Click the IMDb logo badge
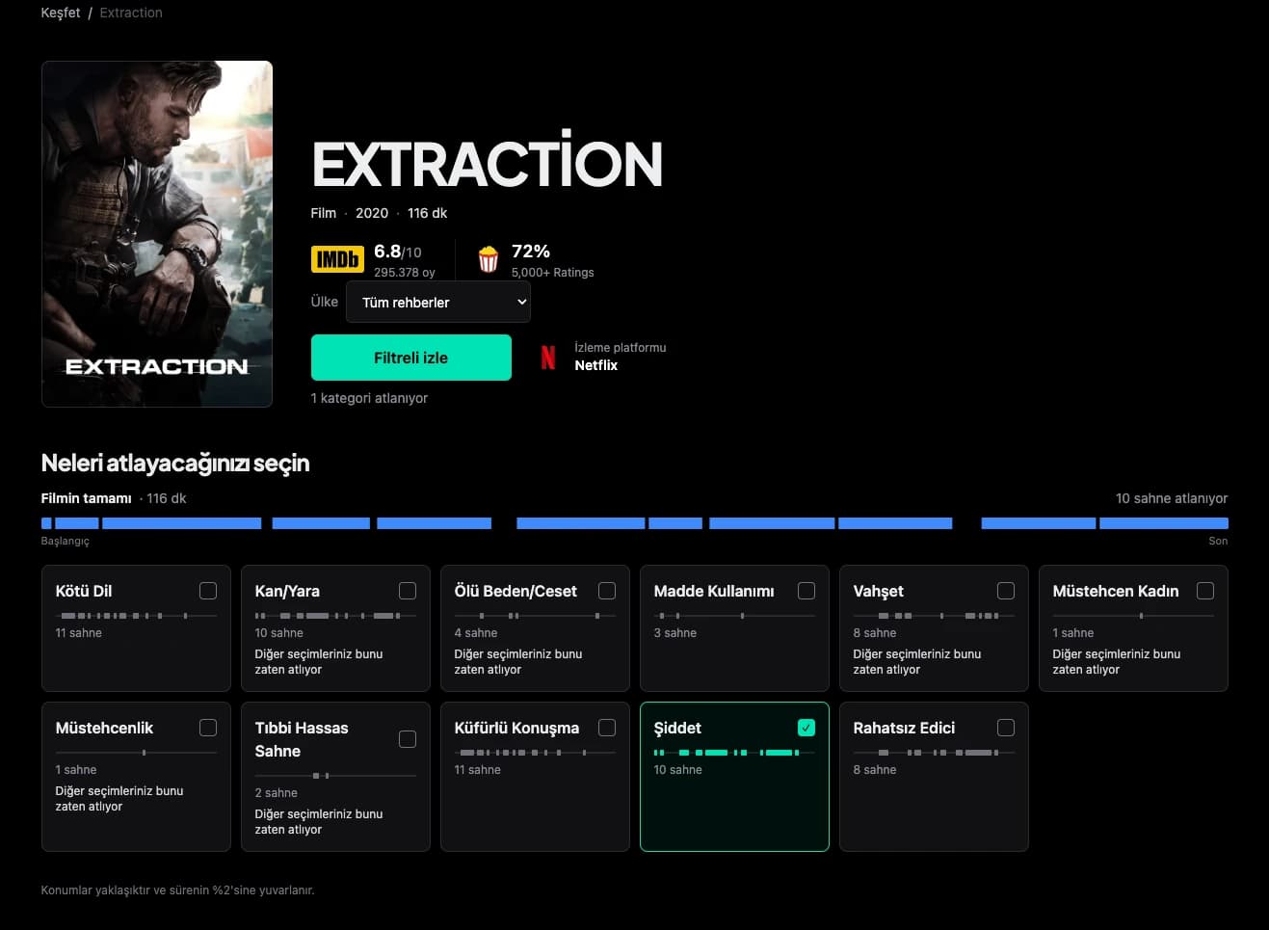 [x=337, y=259]
